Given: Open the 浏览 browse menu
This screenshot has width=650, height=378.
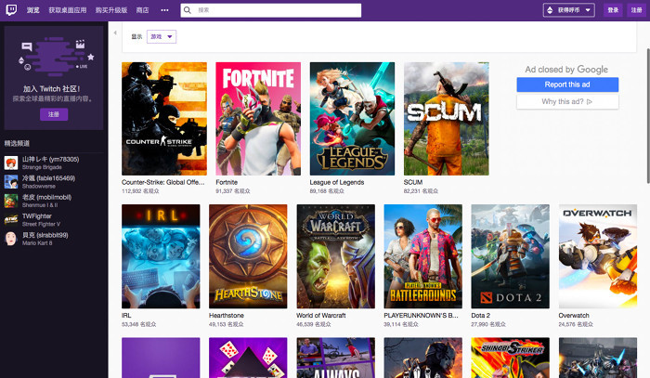Looking at the screenshot, I should coord(33,10).
